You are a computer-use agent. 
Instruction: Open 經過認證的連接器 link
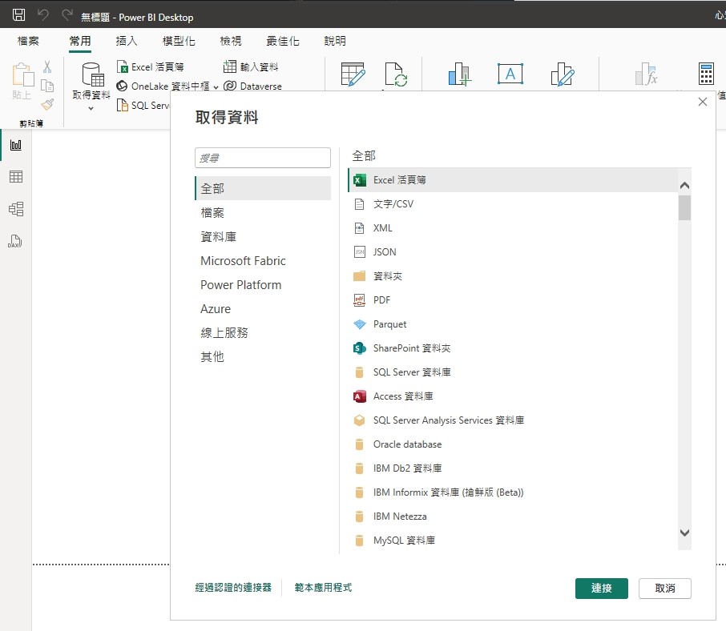(x=233, y=588)
